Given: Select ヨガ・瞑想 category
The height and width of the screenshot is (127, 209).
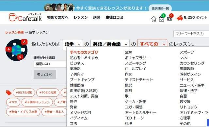Looking at the screenshot, I should click(x=134, y=107).
